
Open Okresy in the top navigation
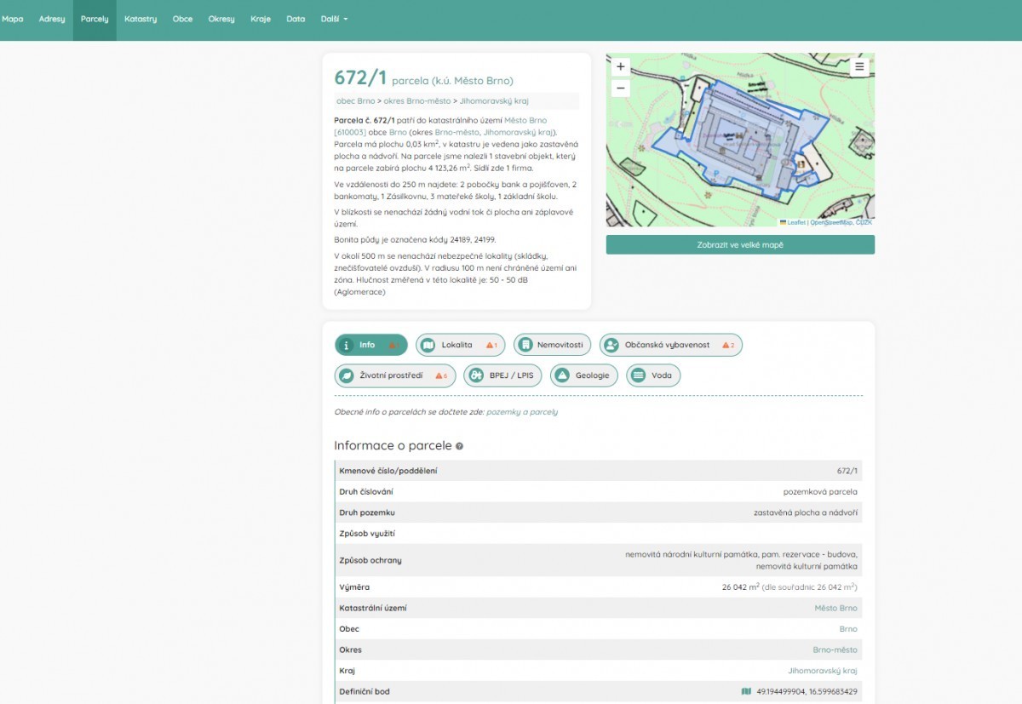click(x=221, y=19)
